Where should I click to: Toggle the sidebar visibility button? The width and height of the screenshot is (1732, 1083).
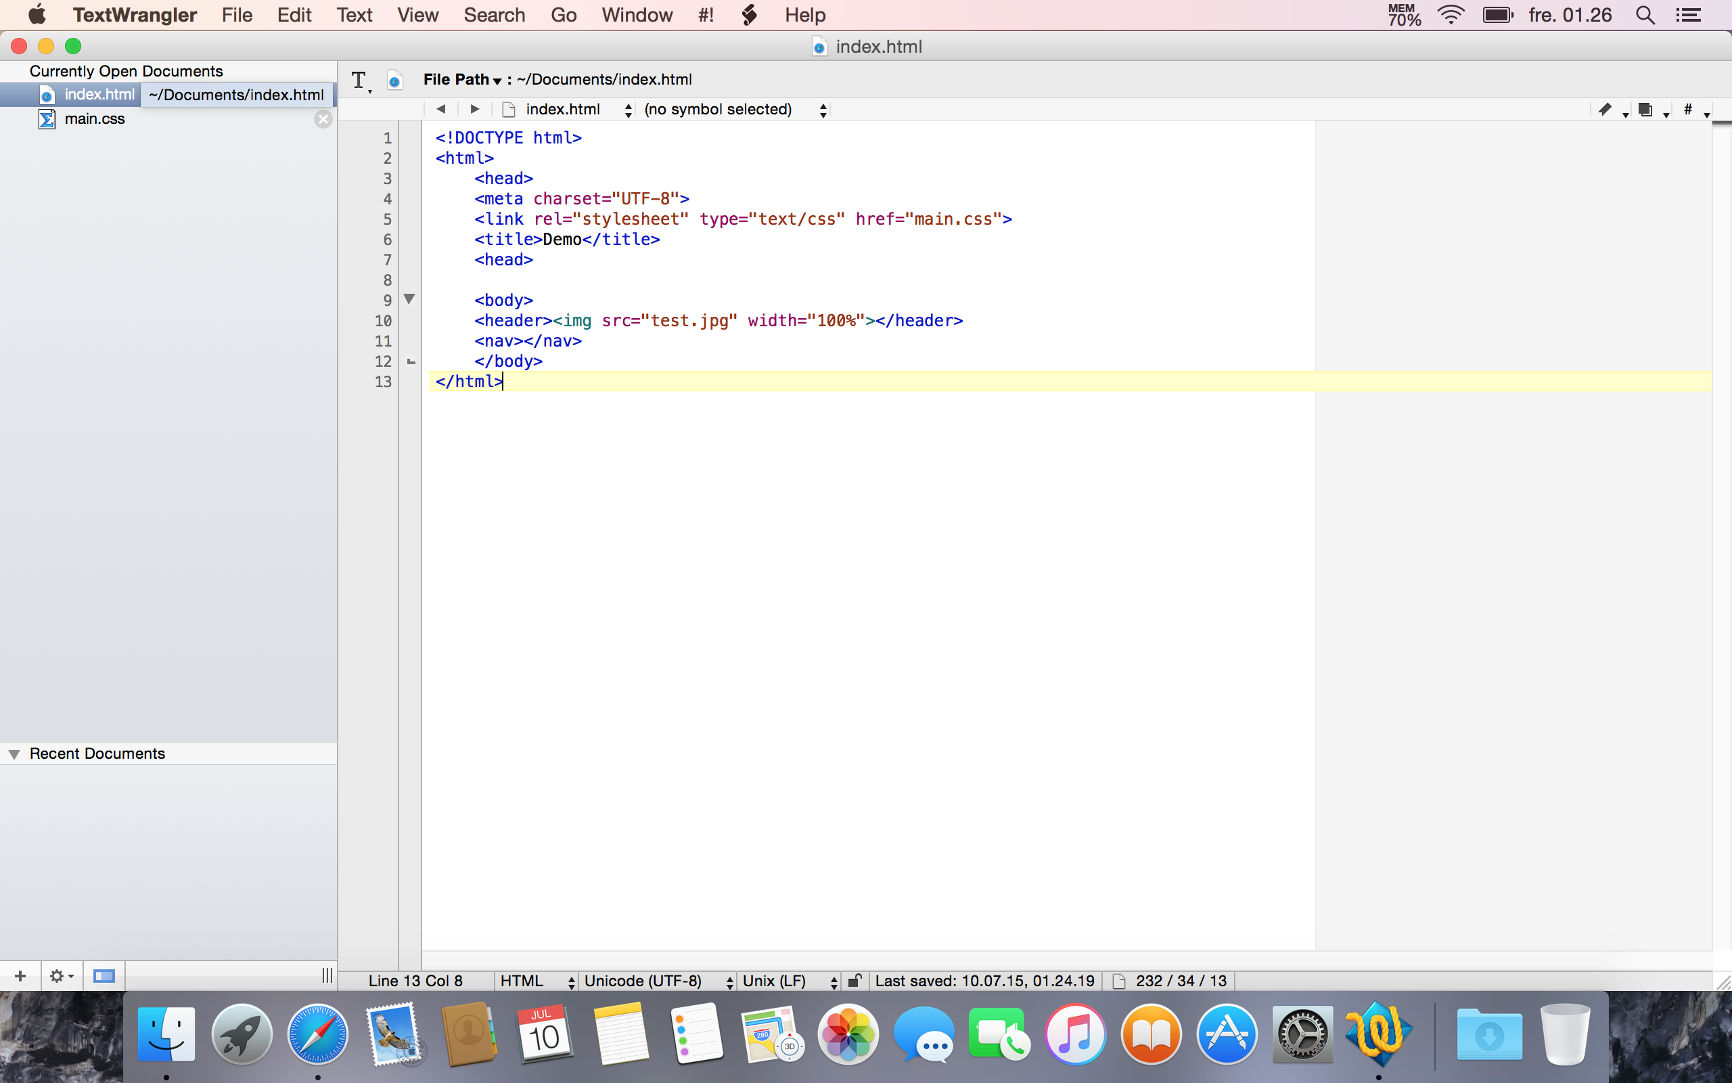tap(104, 975)
